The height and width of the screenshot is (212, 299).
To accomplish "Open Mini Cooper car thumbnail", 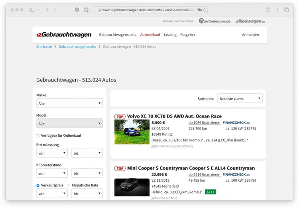I will (x=132, y=187).
